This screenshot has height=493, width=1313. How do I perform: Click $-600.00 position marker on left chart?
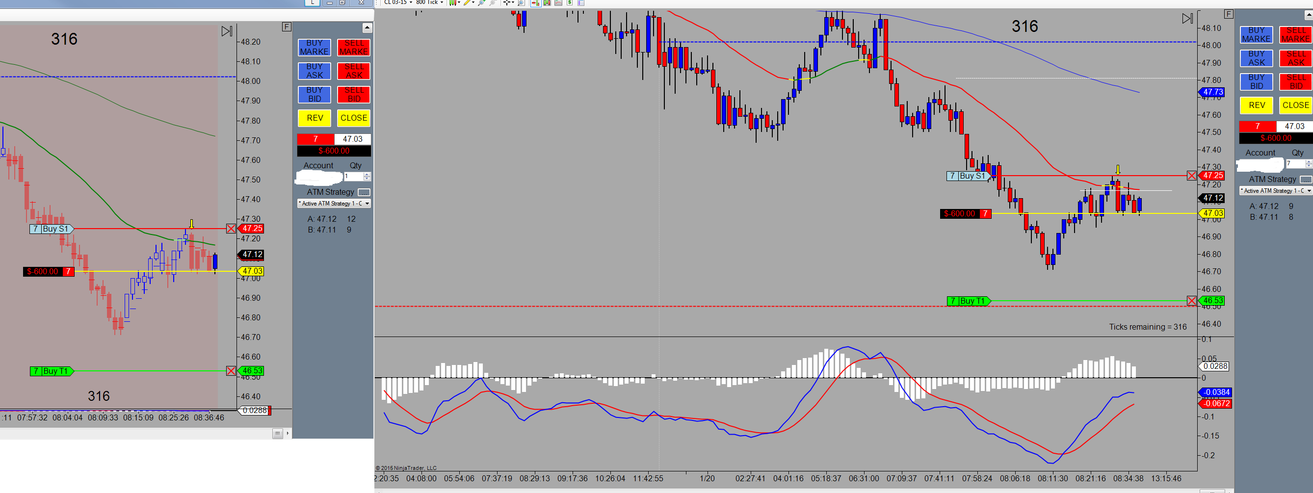coord(49,271)
